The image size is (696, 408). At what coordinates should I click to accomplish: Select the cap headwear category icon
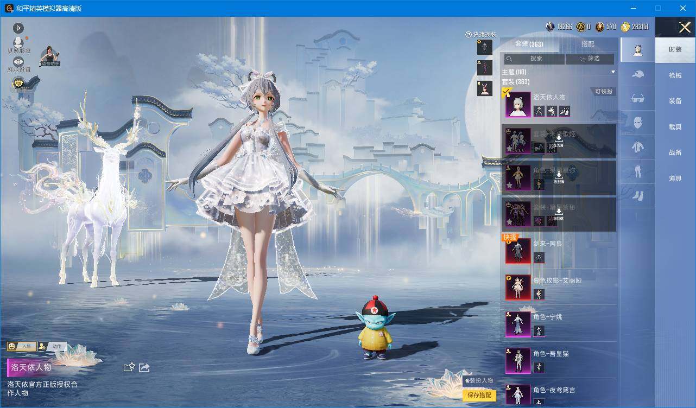638,74
